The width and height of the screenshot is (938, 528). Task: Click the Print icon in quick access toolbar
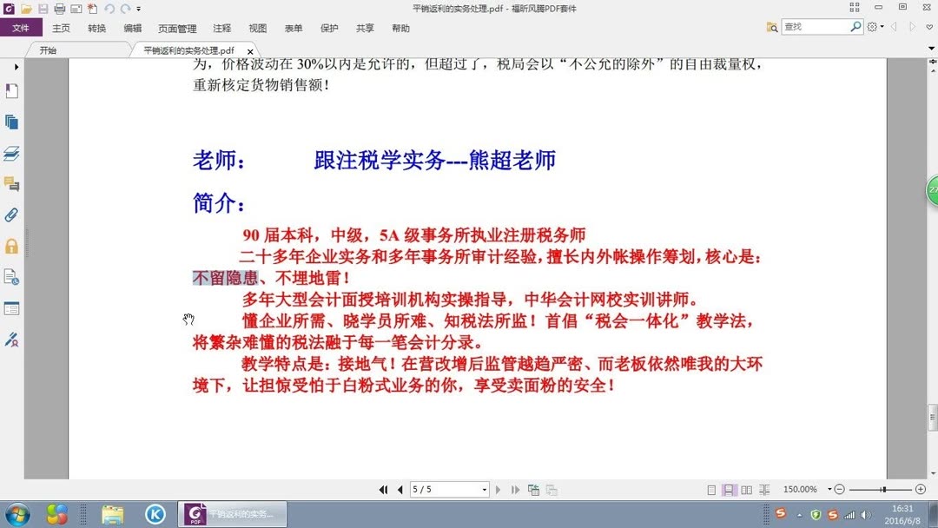tap(59, 8)
